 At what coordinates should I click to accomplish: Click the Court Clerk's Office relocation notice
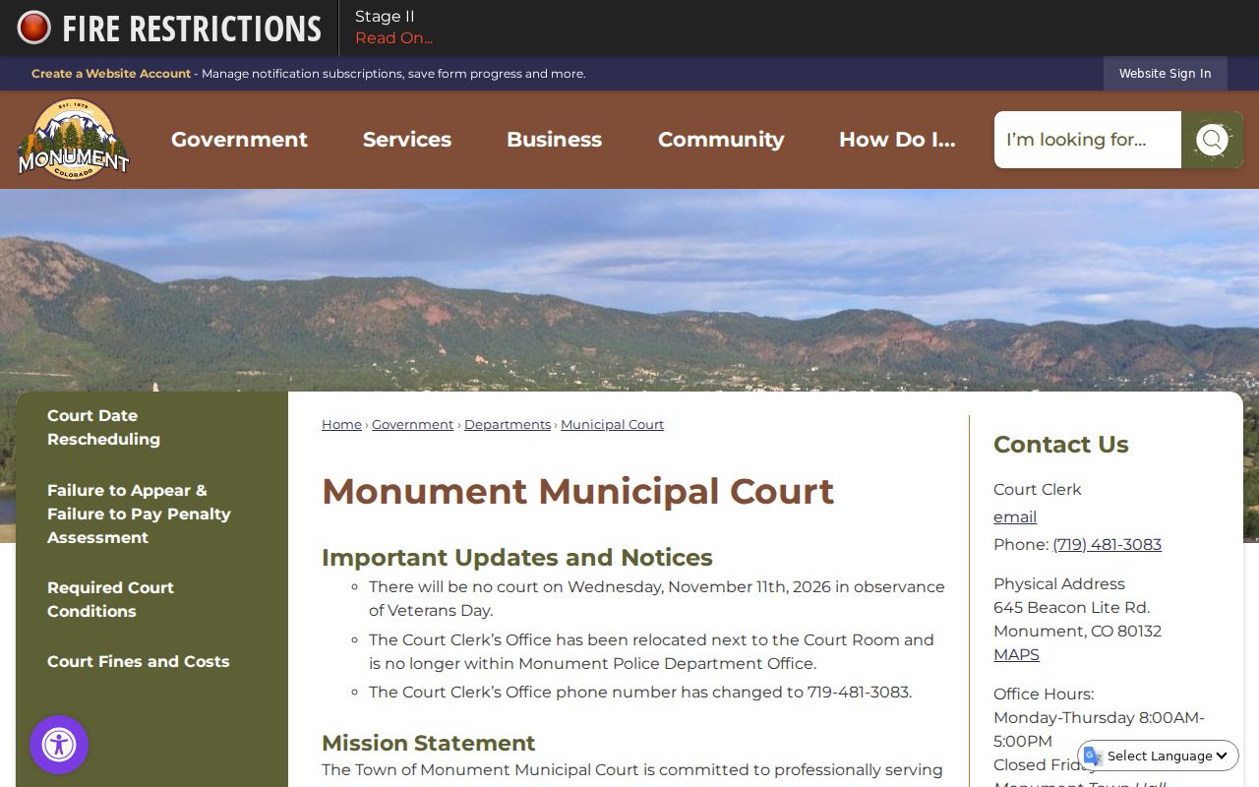coord(651,651)
